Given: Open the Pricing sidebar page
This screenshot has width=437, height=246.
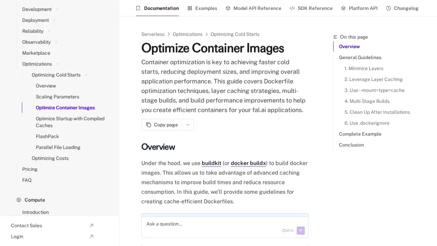Looking at the screenshot, I should click(x=30, y=169).
